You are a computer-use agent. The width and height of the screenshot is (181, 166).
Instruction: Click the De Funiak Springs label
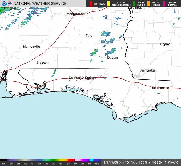pos(82,78)
